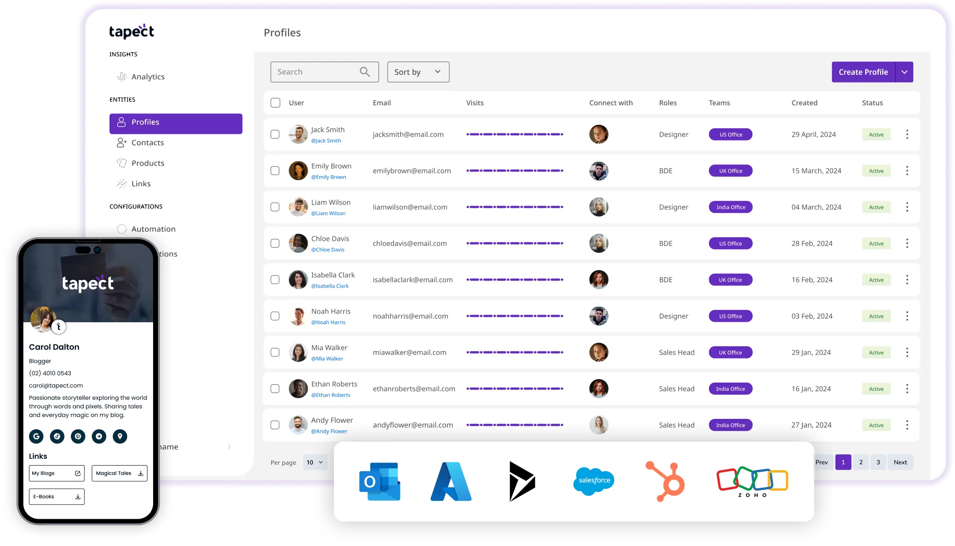Expand the Sort by dropdown
The height and width of the screenshot is (546, 955).
417,71
